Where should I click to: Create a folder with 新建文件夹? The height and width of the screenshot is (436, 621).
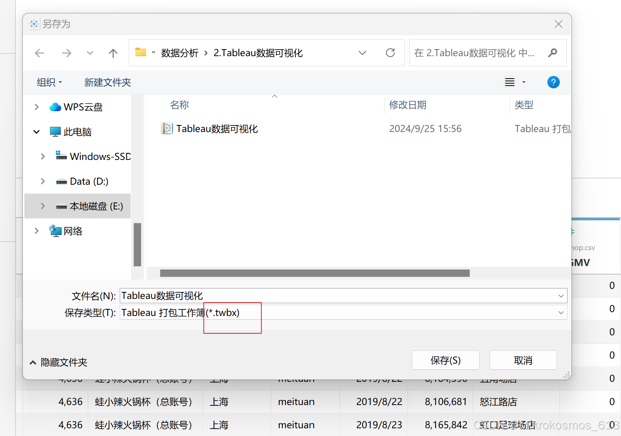click(x=108, y=82)
